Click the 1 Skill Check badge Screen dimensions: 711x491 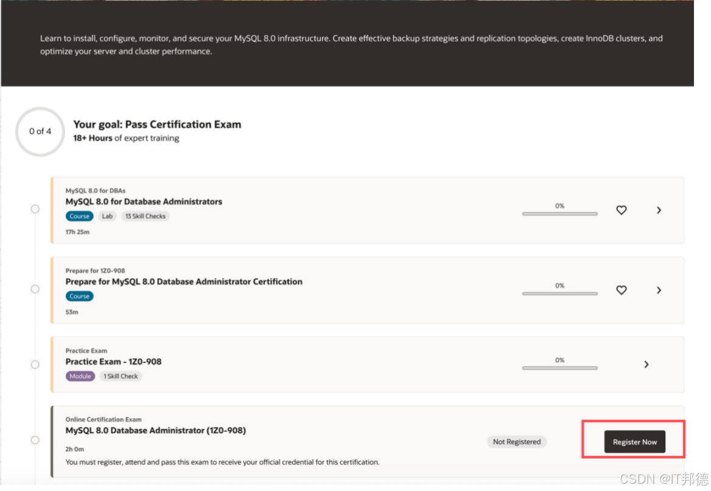(121, 376)
